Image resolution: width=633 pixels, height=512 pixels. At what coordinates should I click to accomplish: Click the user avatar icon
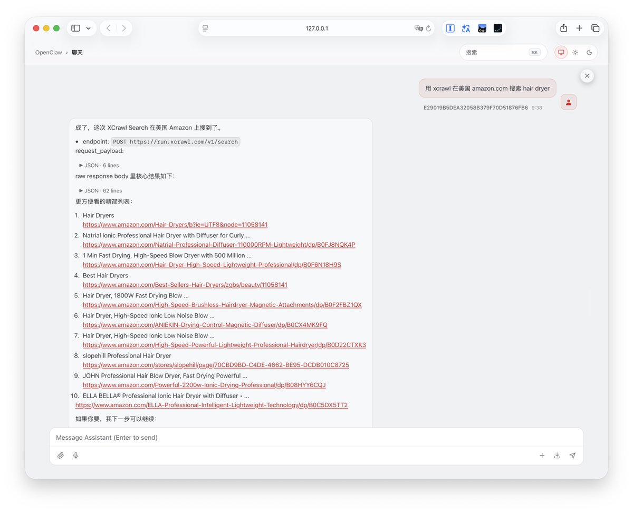(x=569, y=102)
